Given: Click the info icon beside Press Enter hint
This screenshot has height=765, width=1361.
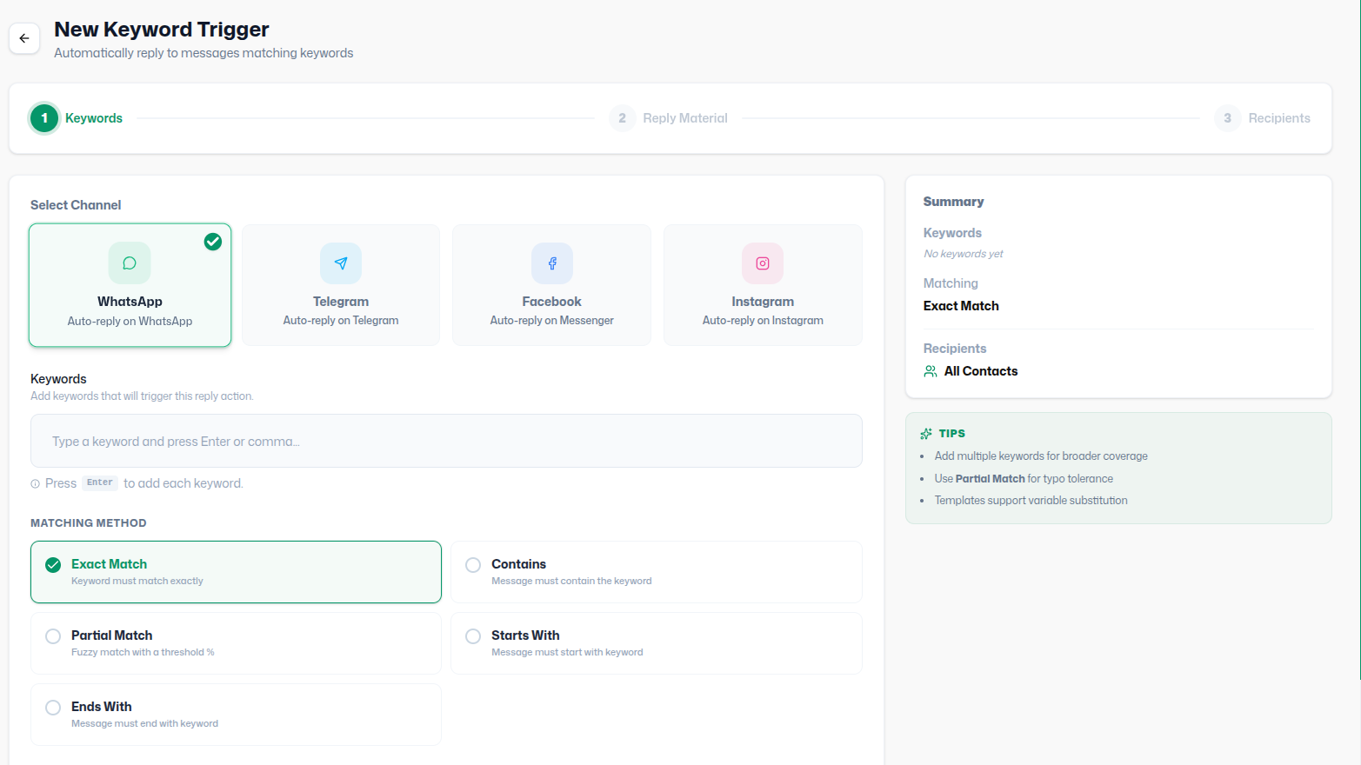Looking at the screenshot, I should [x=36, y=484].
